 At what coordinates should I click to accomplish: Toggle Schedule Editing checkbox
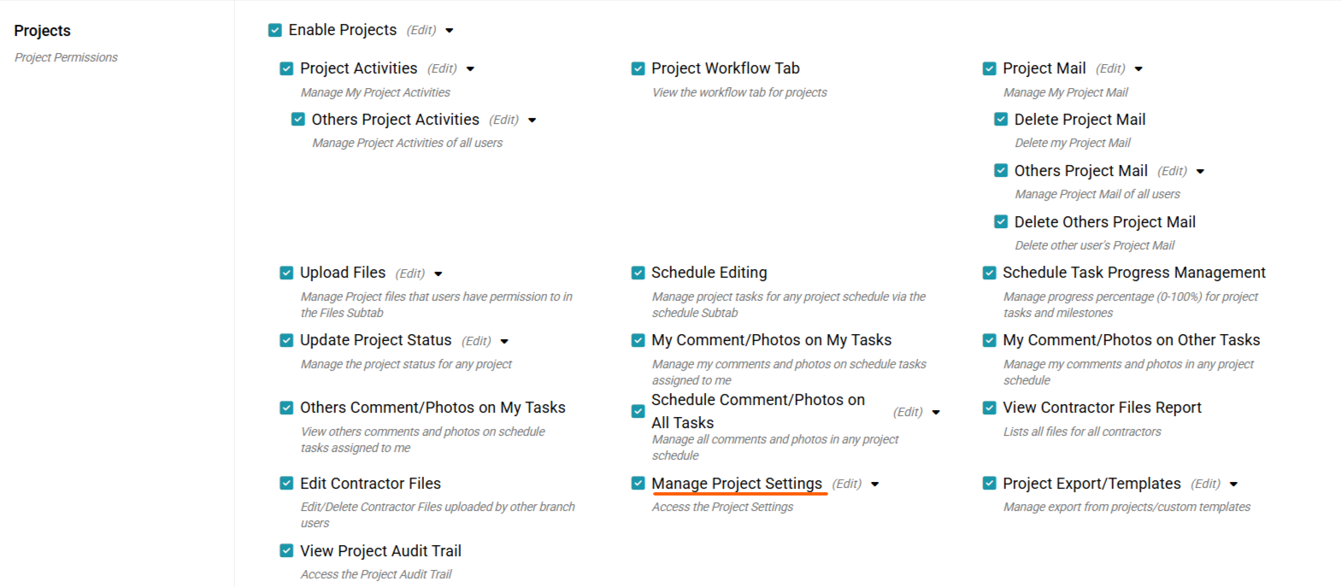(x=638, y=273)
